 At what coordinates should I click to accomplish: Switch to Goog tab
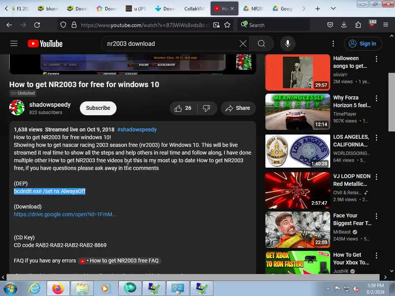pos(283,8)
